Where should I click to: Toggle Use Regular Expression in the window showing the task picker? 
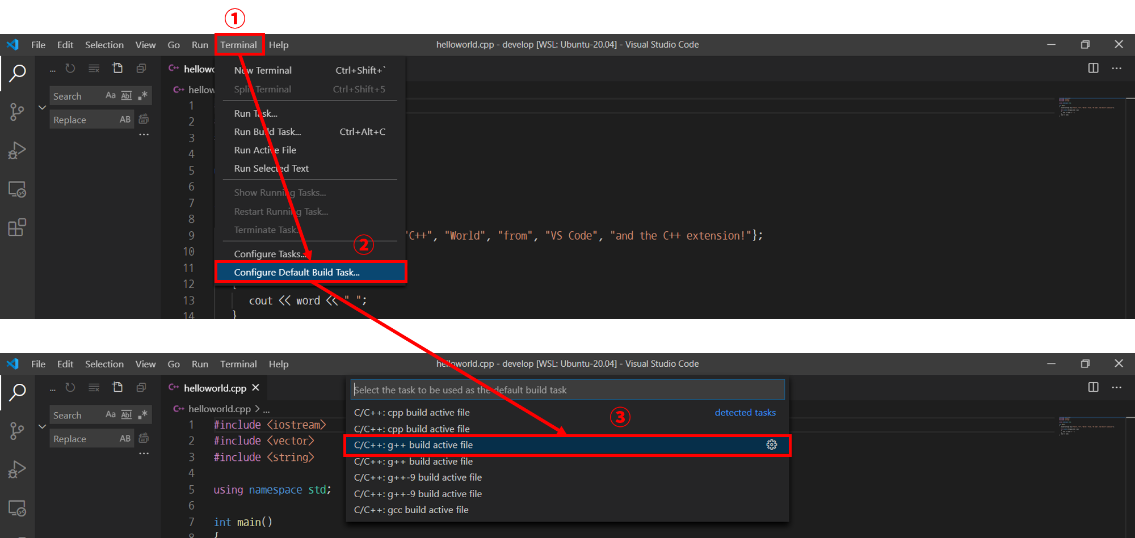[143, 414]
